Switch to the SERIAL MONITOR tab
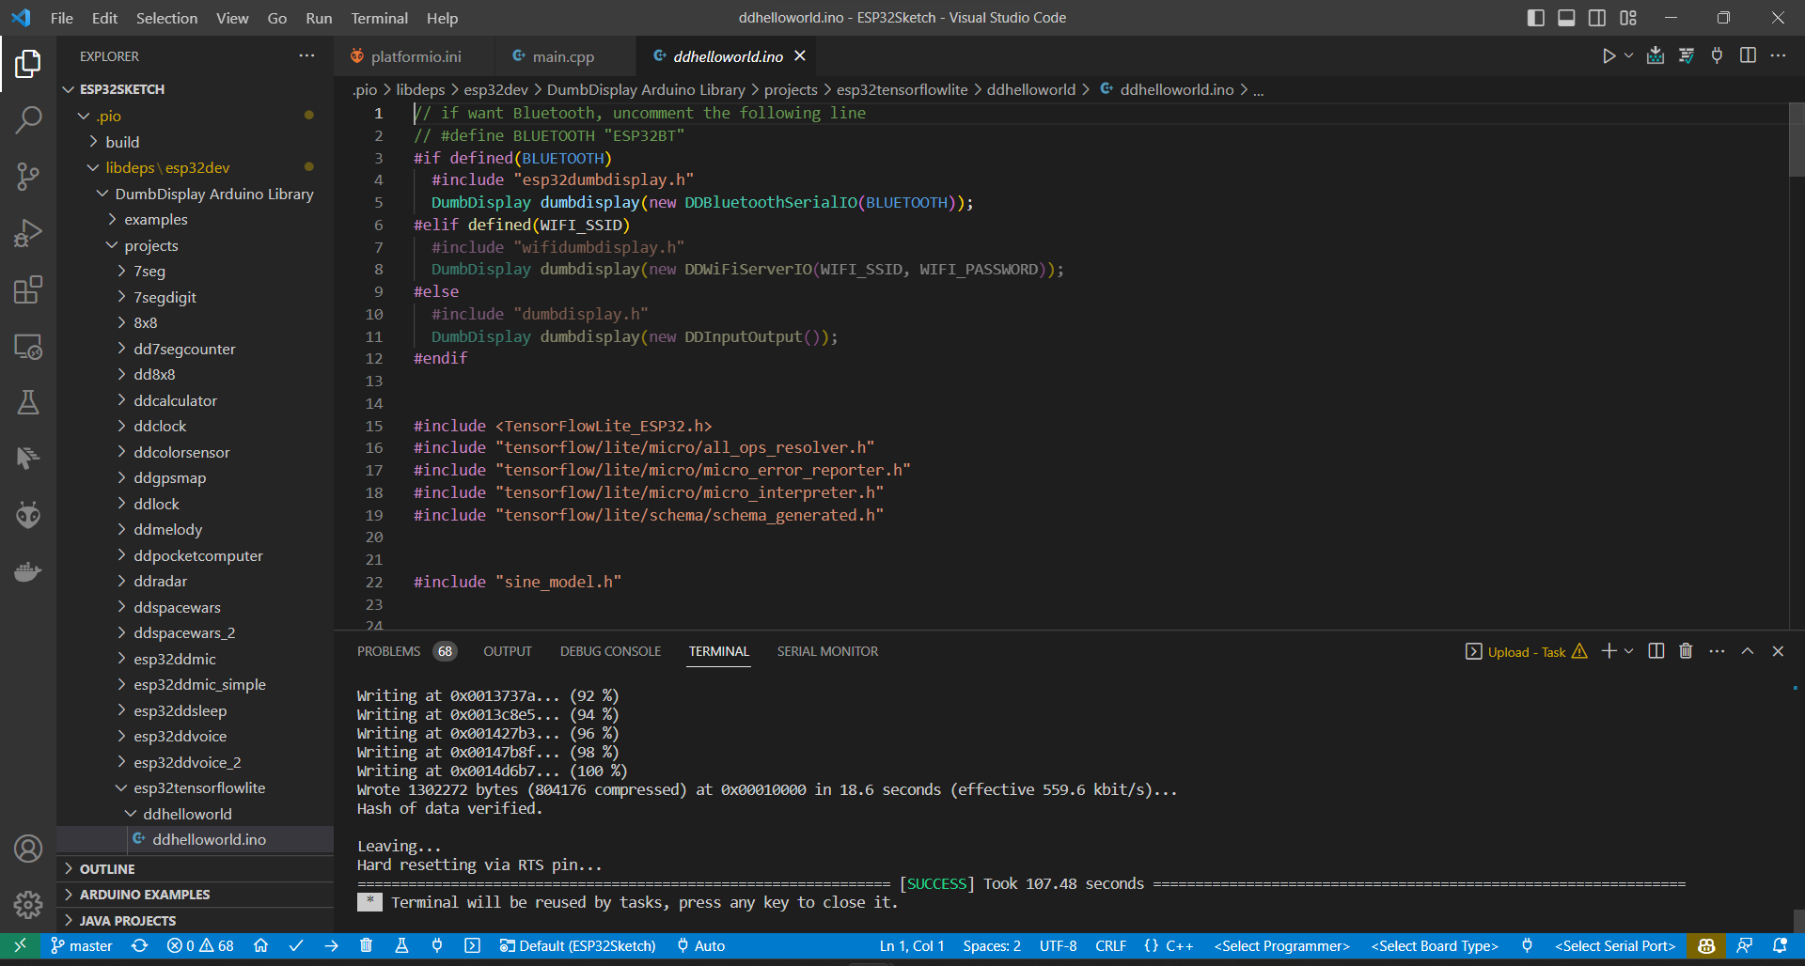 pos(827,651)
